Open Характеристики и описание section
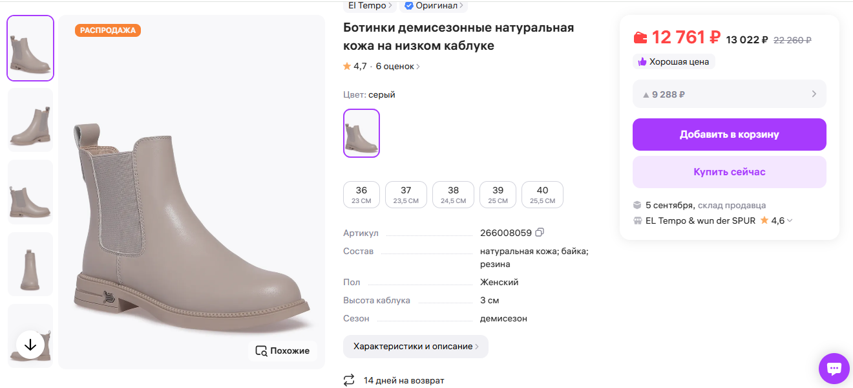 (416, 347)
